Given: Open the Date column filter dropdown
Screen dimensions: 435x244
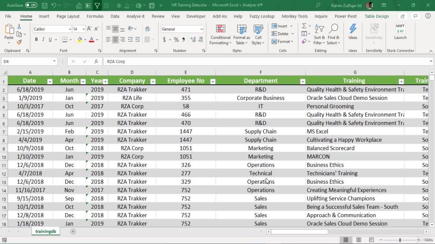Looking at the screenshot, I should click(x=50, y=82).
